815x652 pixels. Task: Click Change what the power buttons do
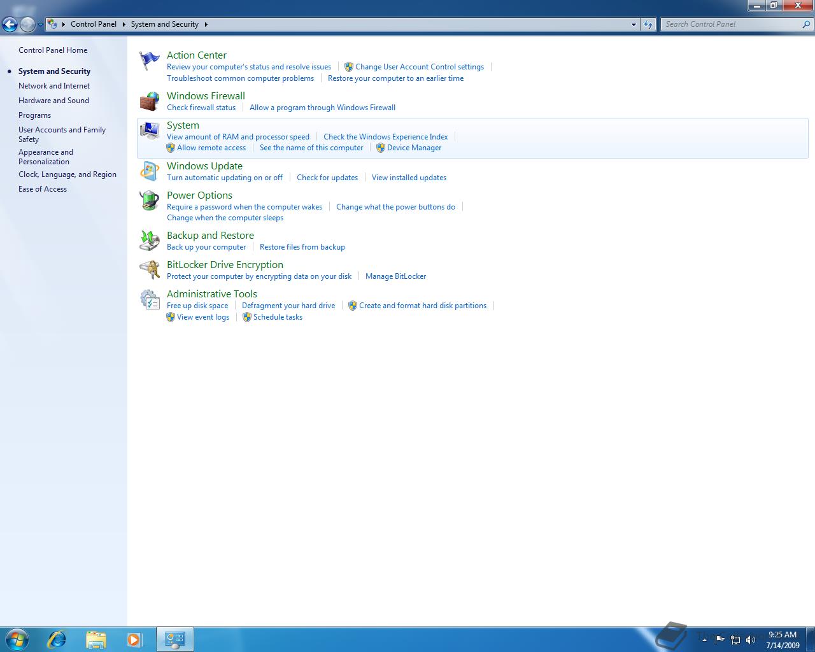coord(395,207)
